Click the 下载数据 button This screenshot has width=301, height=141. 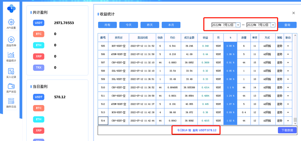click(287, 130)
